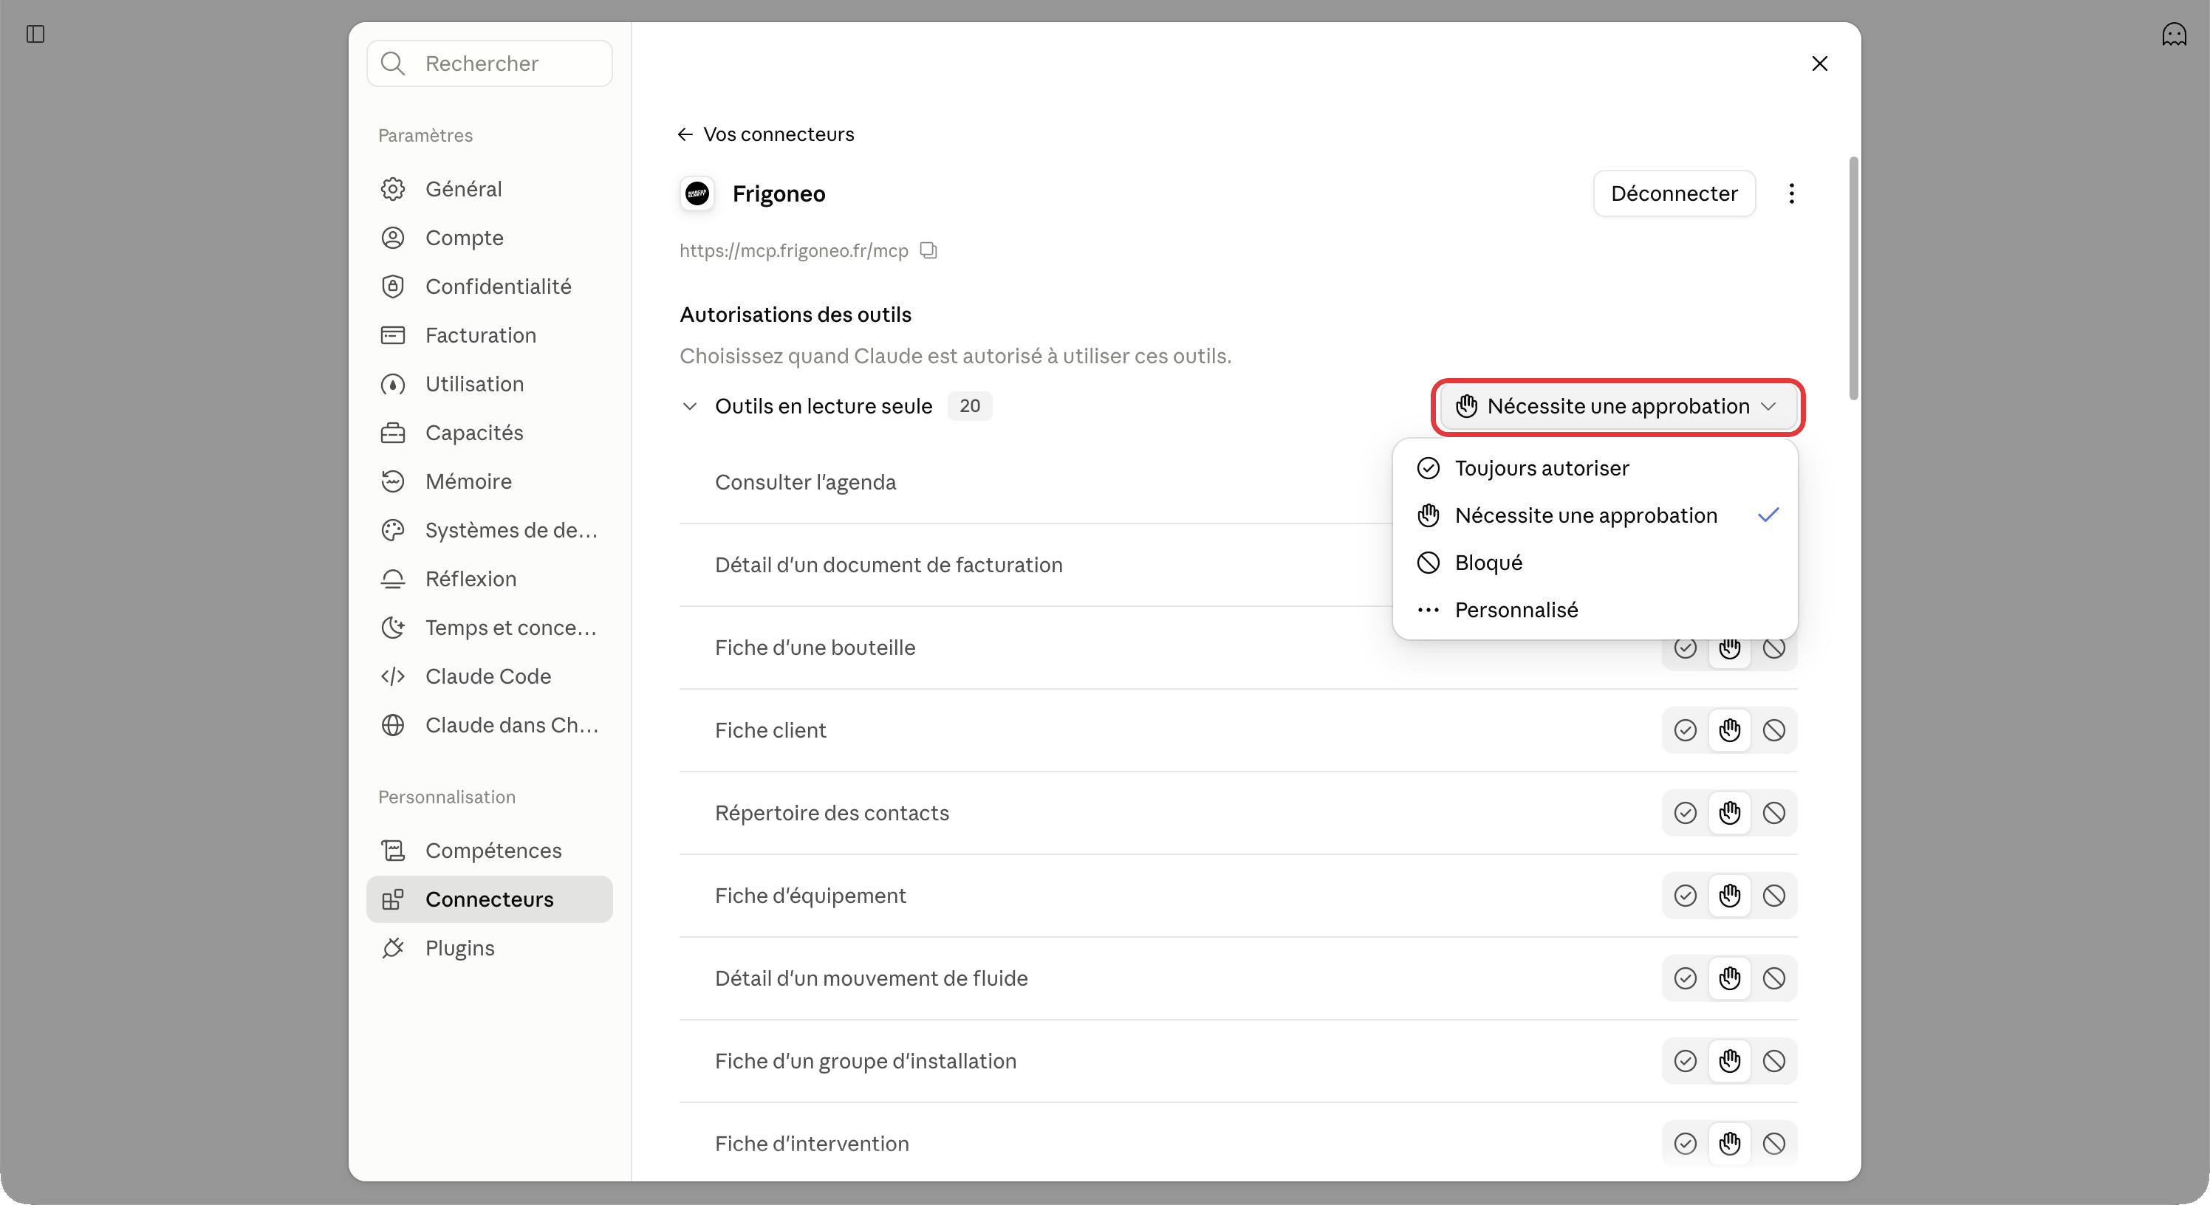
Task: Open Claude Code settings
Action: [x=490, y=678]
